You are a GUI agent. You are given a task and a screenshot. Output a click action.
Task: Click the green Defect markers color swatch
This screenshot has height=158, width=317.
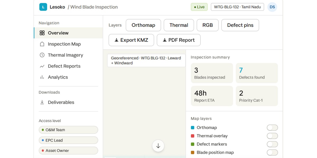(x=193, y=144)
